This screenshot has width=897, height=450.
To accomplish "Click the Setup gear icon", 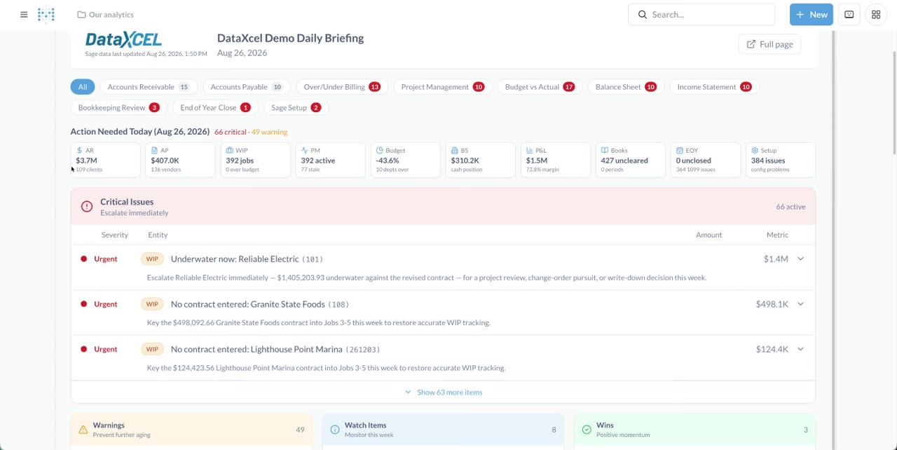I will pyautogui.click(x=755, y=151).
